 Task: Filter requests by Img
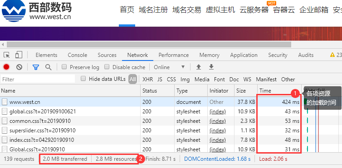click(x=185, y=79)
